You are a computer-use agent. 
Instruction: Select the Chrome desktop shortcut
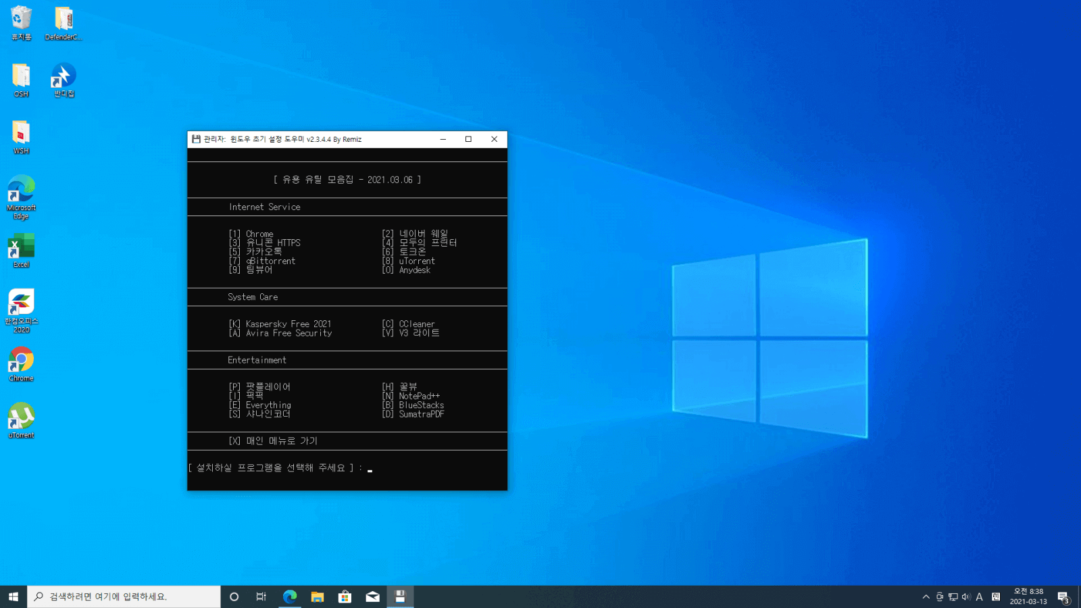21,364
